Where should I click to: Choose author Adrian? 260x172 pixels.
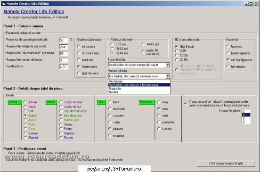(25, 102)
